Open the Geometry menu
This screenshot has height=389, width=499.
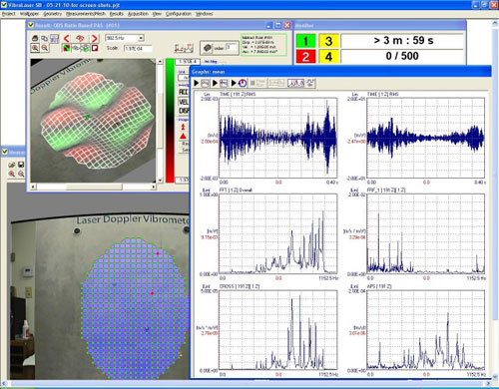pos(53,14)
